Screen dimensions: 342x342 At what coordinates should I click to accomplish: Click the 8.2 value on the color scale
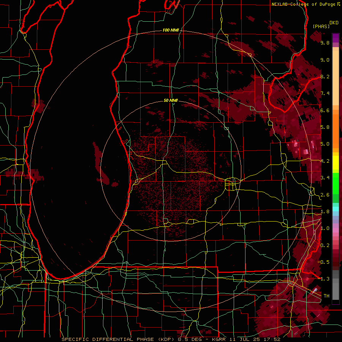[325, 76]
